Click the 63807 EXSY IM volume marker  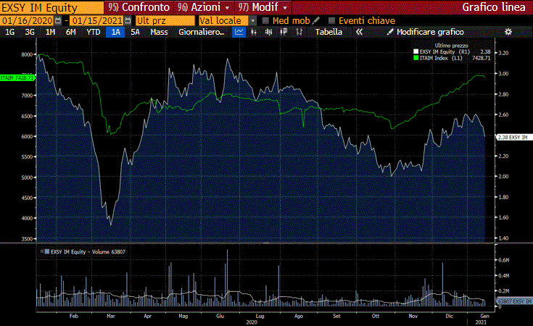(515, 301)
